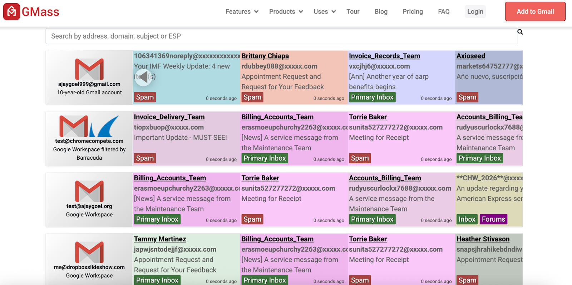Click Primary Inbox tag under Tammy Martinez email
The height and width of the screenshot is (285, 572).
[x=157, y=280]
